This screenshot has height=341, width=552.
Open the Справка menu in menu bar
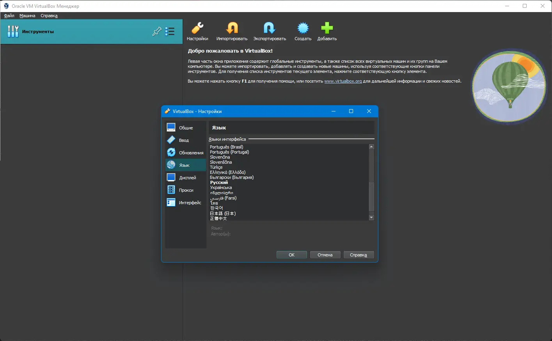pyautogui.click(x=49, y=16)
